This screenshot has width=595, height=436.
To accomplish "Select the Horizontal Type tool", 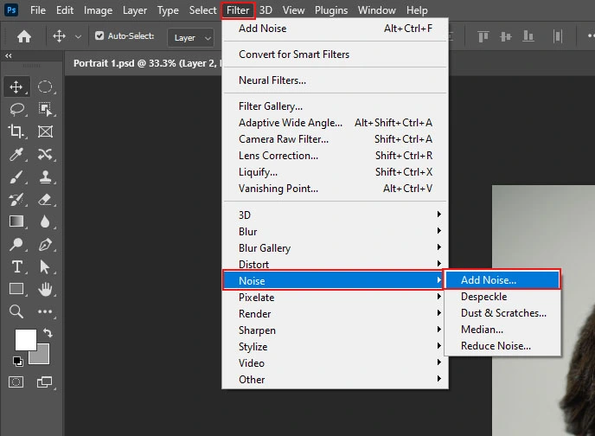I will click(x=16, y=266).
